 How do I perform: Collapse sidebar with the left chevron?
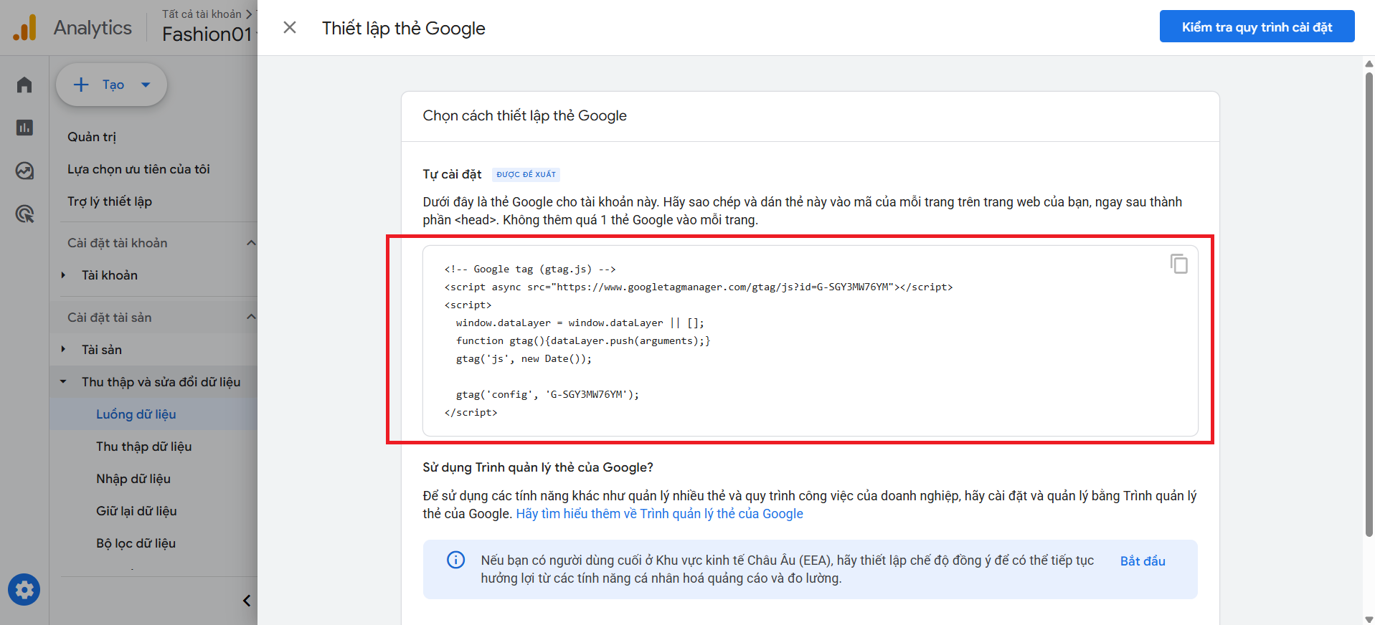[x=247, y=601]
